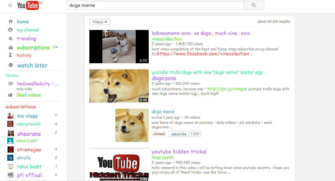Click the 601,269 views text
The height and width of the screenshot is (181, 335).
click(x=187, y=84)
